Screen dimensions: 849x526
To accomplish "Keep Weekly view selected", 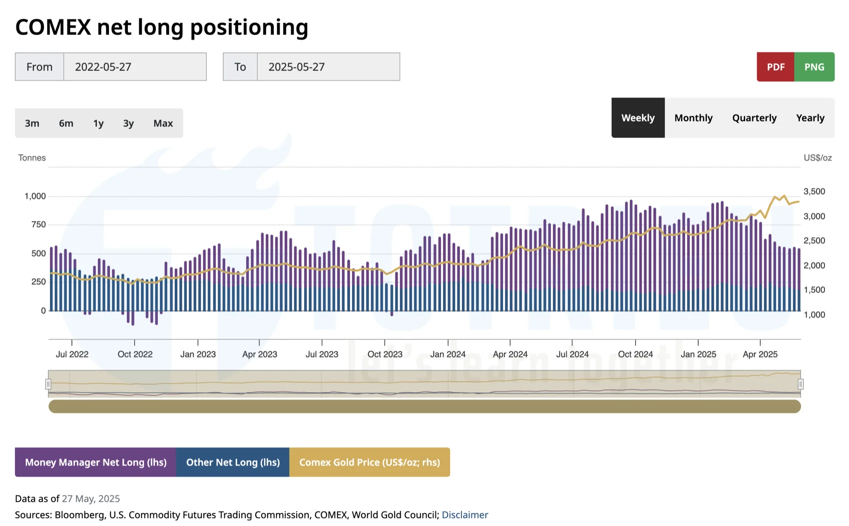I will click(x=638, y=118).
